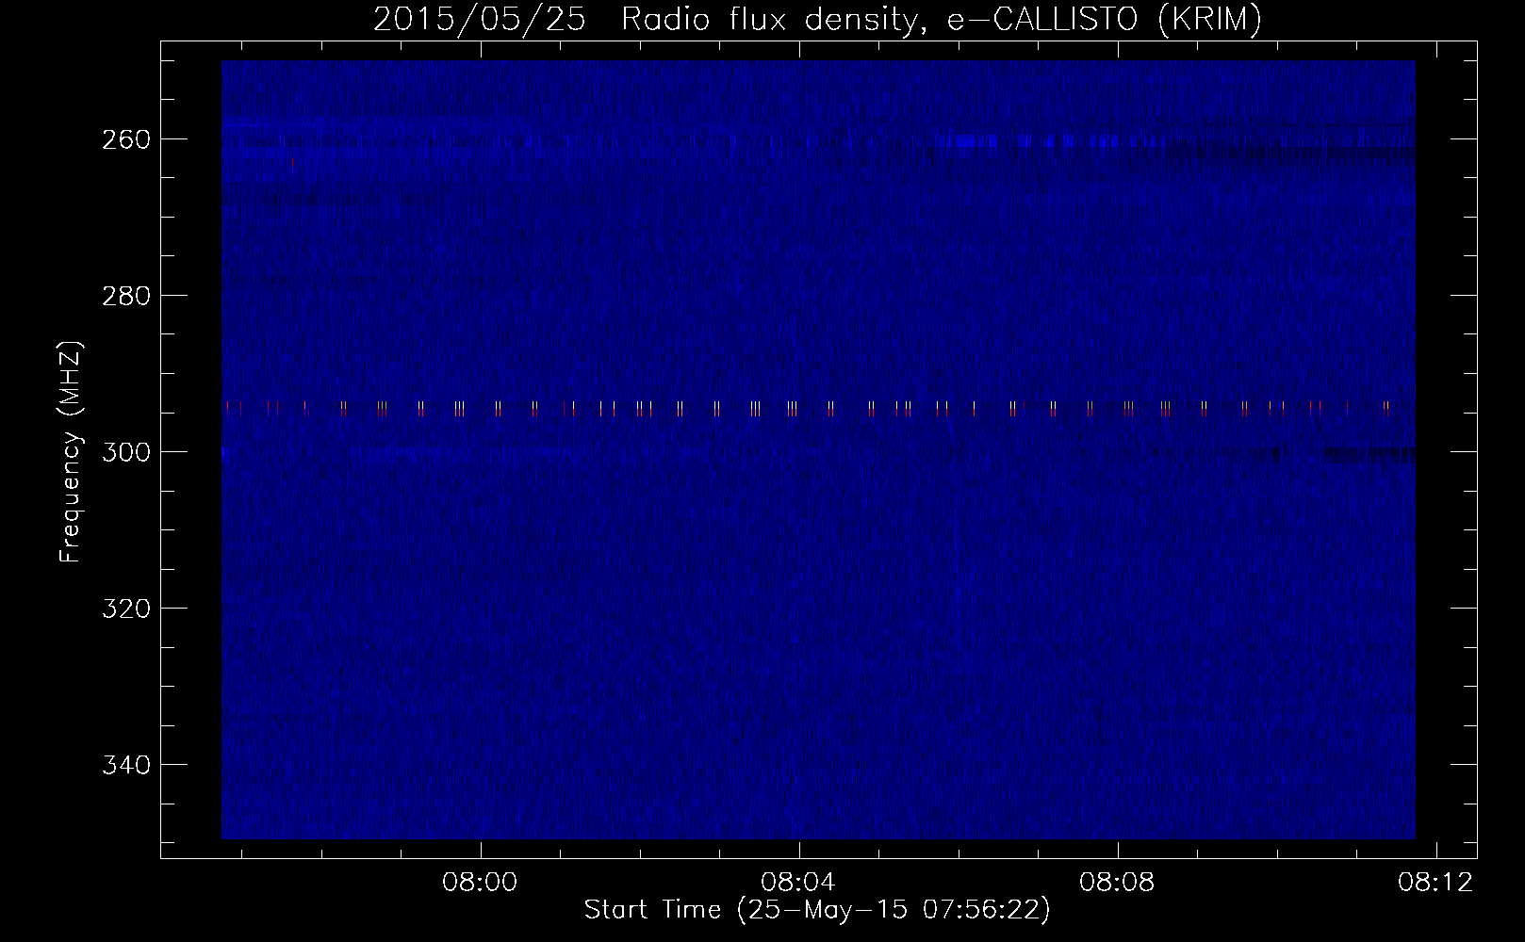
Task: Click the 320 frequency tick label
Action: [x=126, y=609]
